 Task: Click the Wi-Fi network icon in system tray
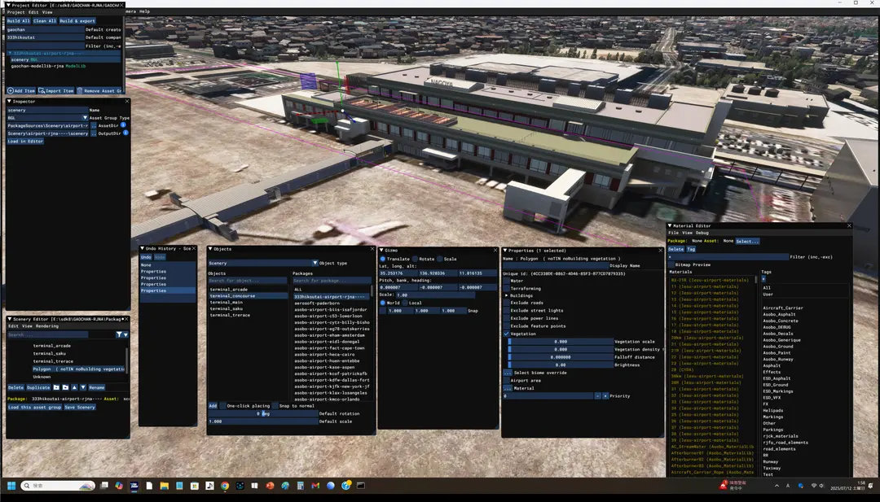pos(814,486)
